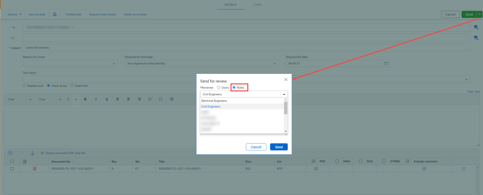483x195 pixels.
Task: Click Cancel button in the top toolbar
Action: 450,14
